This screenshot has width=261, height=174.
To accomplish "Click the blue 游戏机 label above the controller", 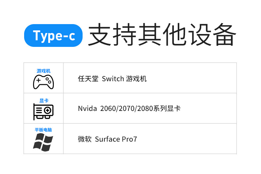I will [43, 71].
